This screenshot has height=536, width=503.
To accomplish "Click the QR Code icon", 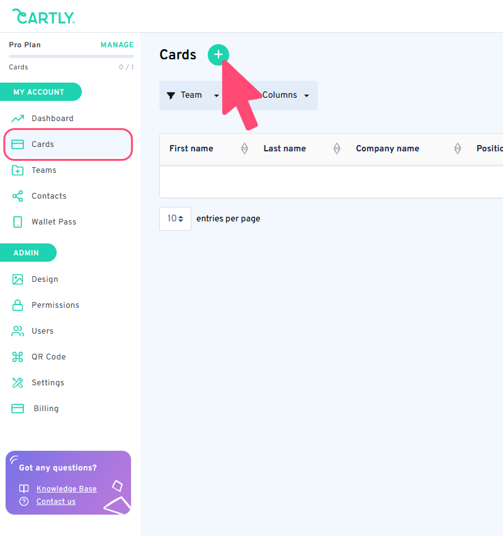I will tap(18, 357).
